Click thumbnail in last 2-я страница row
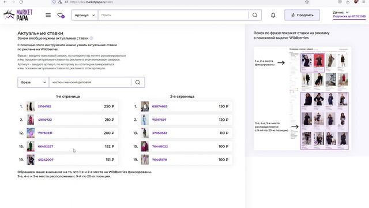This screenshot has width=369, height=208. [x=145, y=159]
